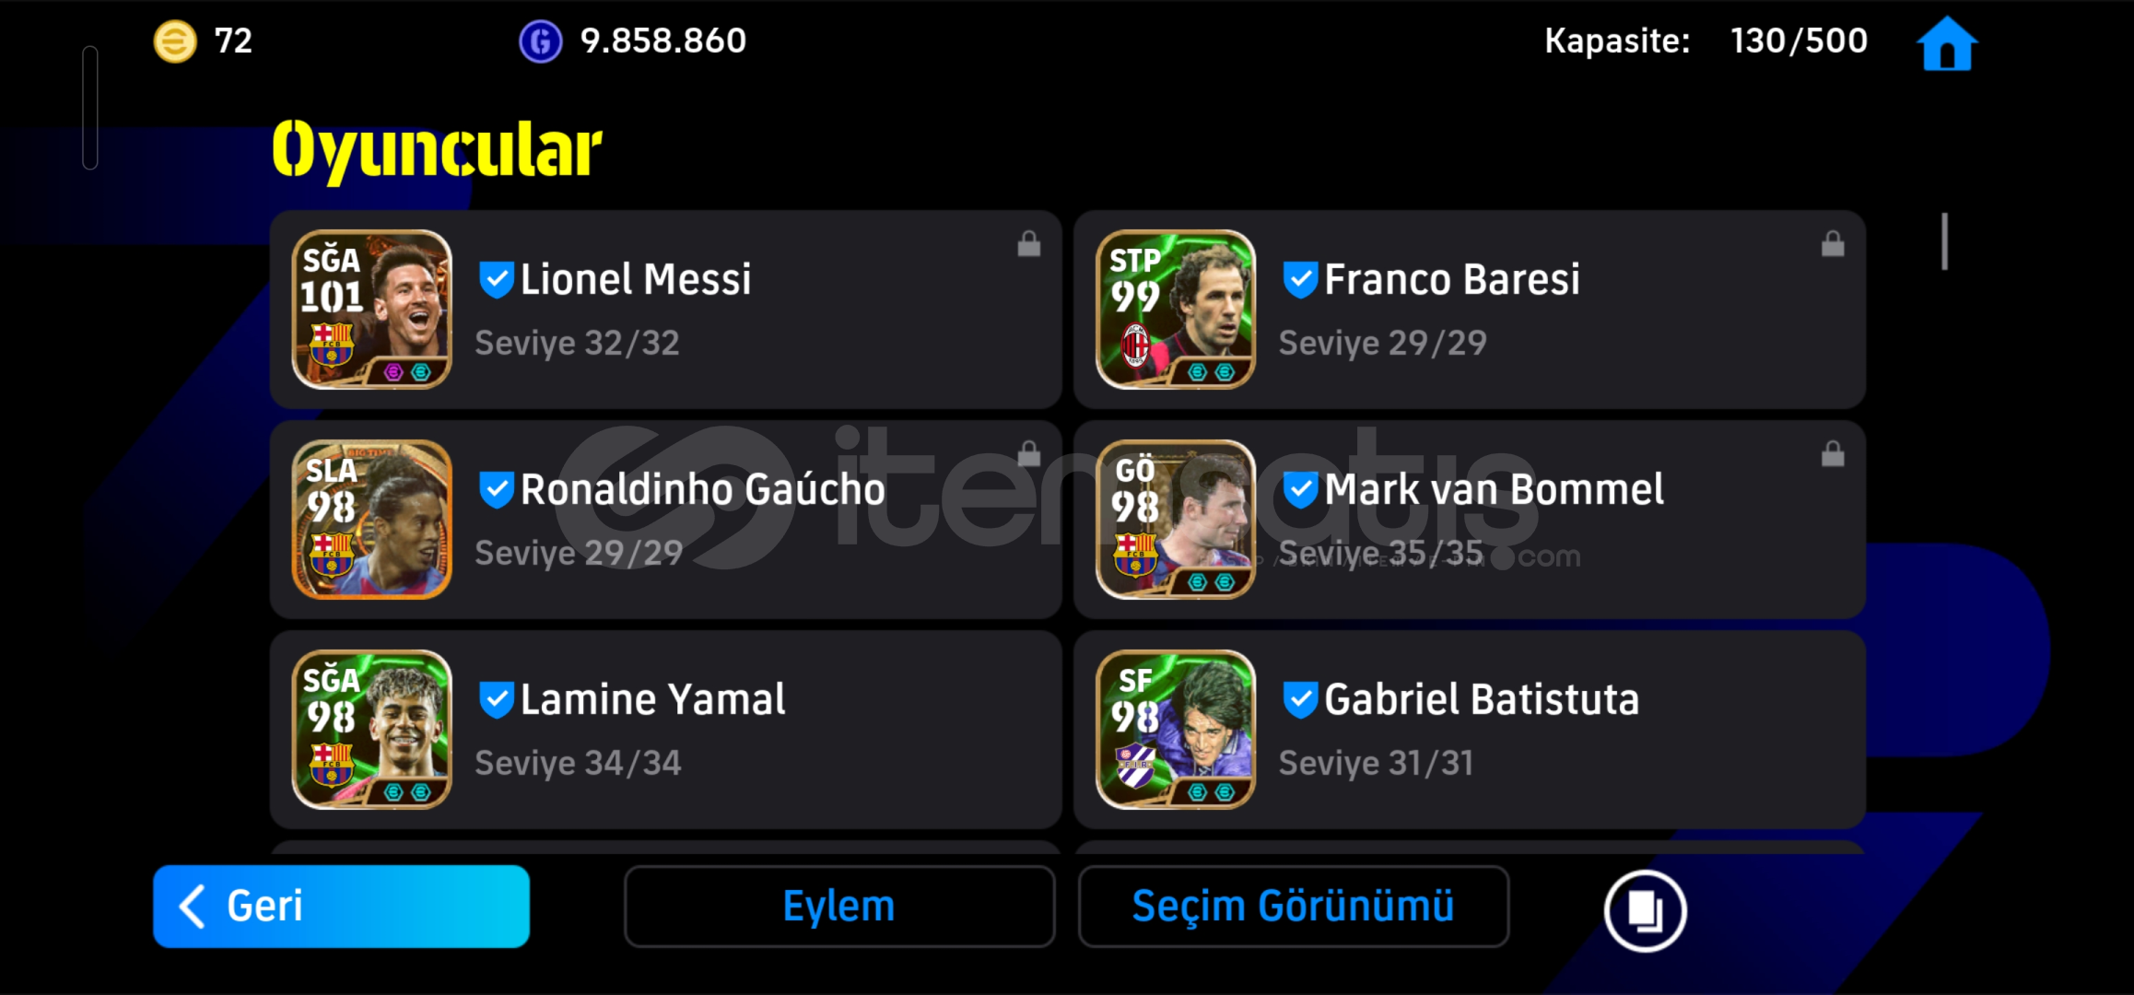Click lock icon on Mark van Bommel card

click(x=1833, y=454)
